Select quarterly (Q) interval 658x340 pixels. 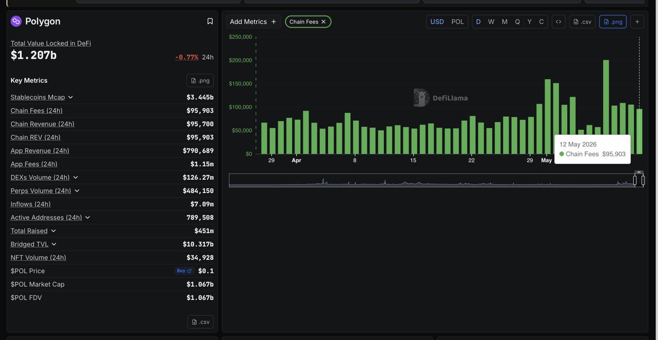tap(518, 22)
